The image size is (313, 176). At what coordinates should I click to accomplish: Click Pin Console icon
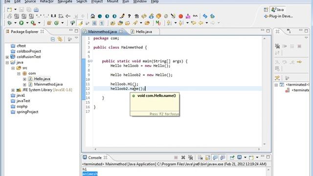[232, 157]
